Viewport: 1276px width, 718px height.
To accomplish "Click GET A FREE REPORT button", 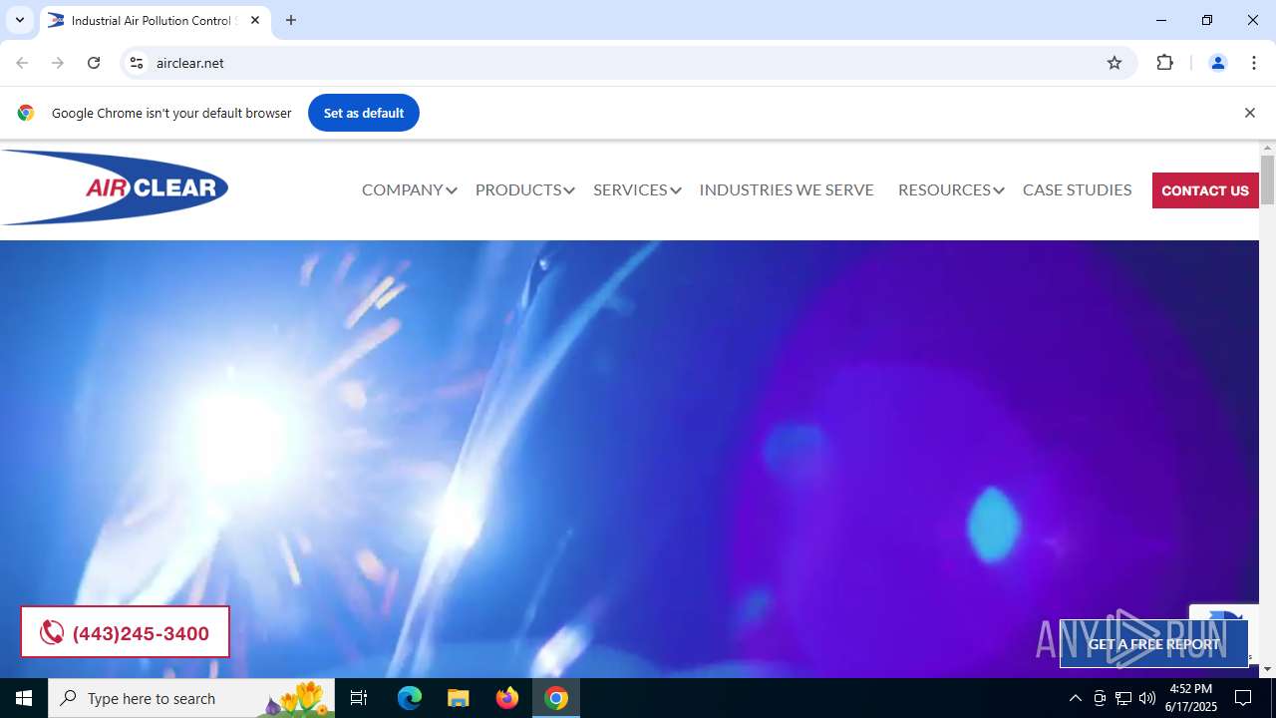I will pos(1153,644).
